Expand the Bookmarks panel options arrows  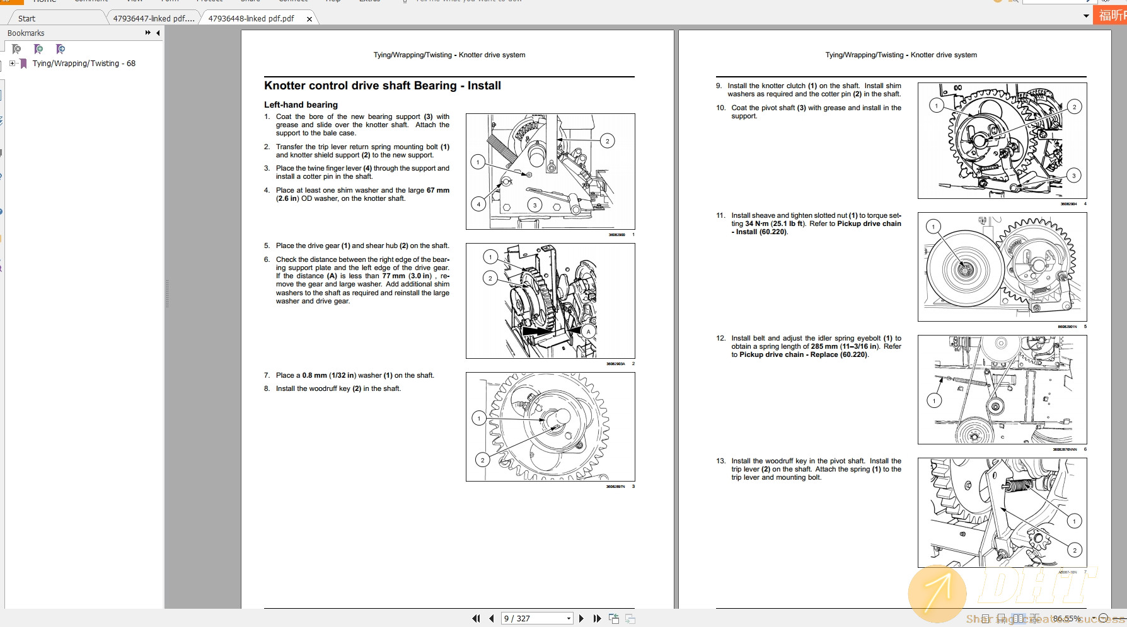tap(148, 33)
